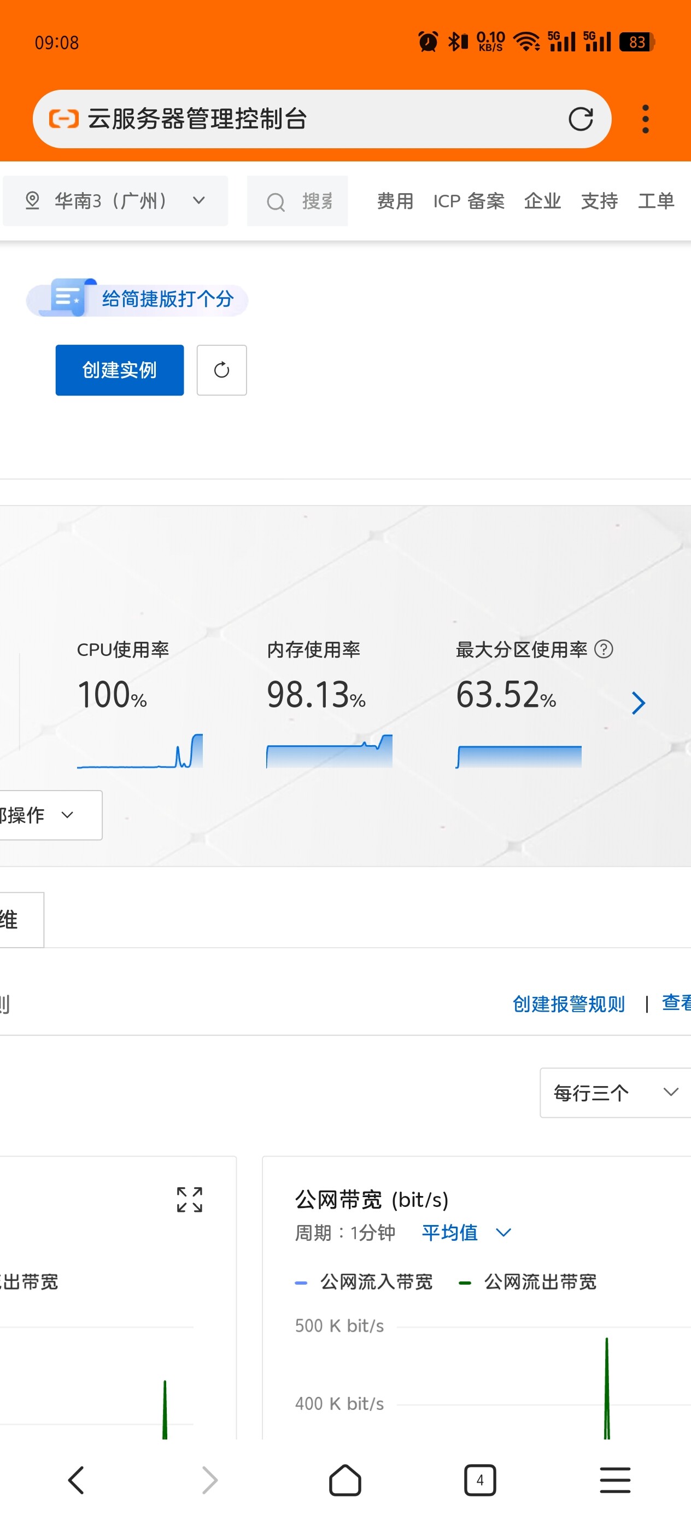Click the CPU usage value 100%
The height and width of the screenshot is (1521, 691).
tap(112, 694)
